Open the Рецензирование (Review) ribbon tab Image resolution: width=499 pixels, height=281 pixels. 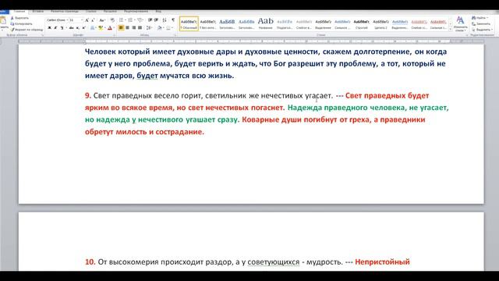pyautogui.click(x=136, y=12)
